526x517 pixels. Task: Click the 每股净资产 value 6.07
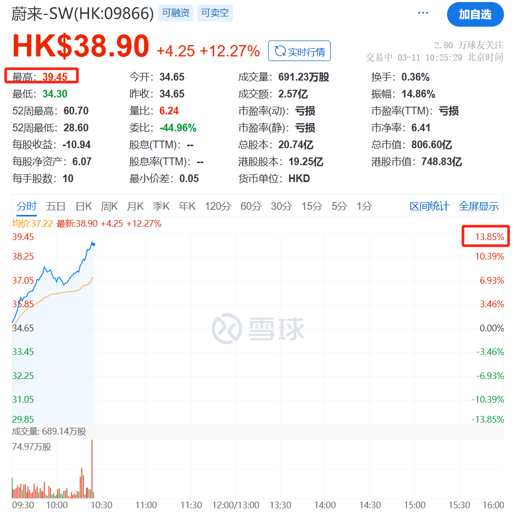pos(82,162)
